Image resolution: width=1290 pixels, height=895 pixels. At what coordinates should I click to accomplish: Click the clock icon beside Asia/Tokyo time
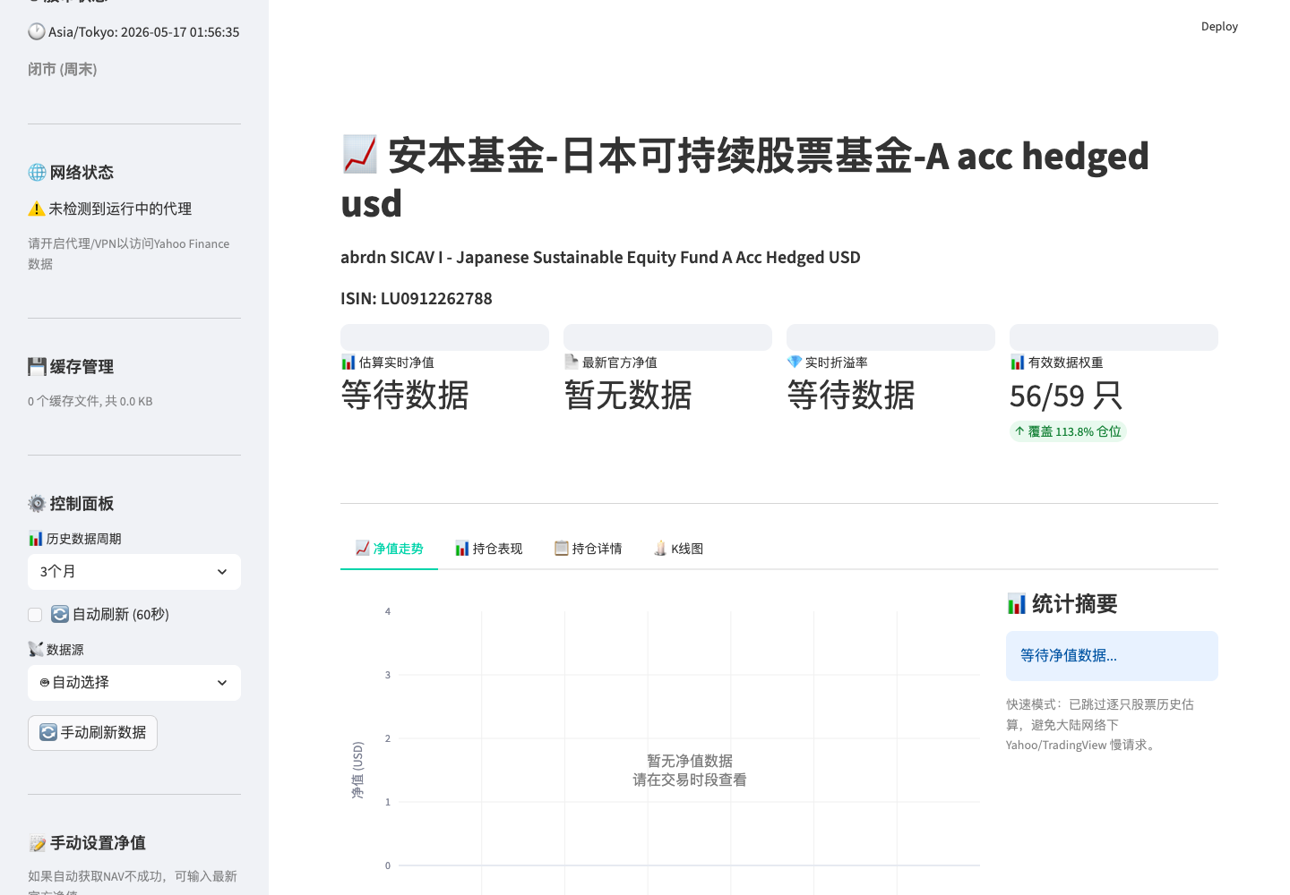[x=37, y=32]
